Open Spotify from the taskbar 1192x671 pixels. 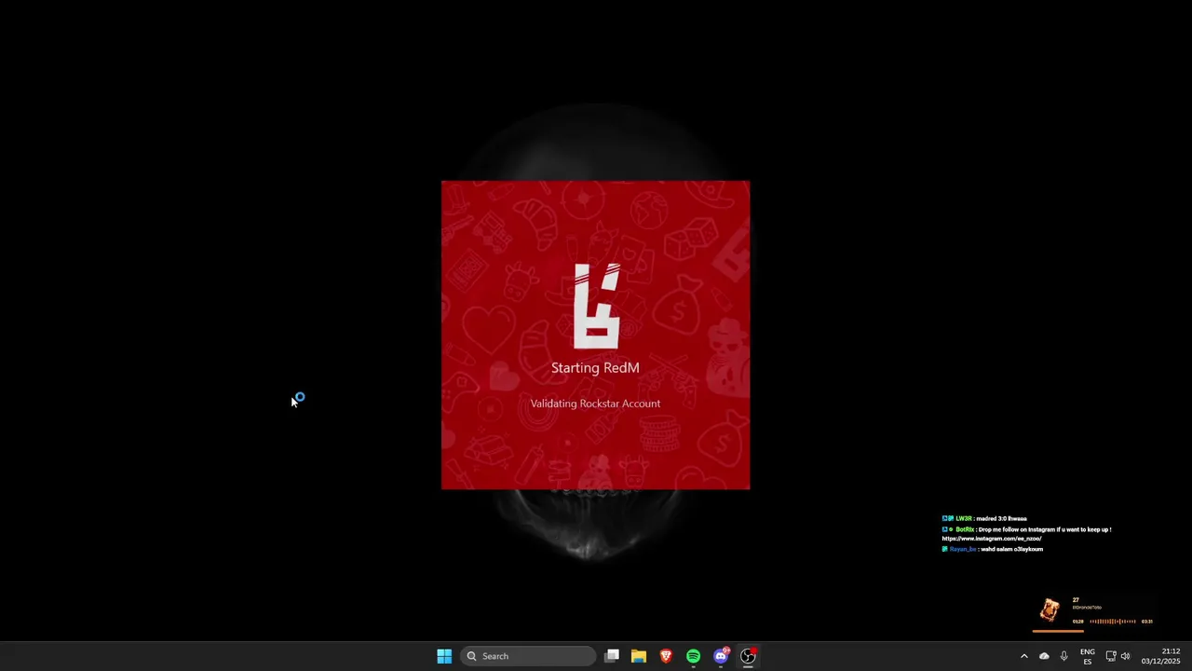click(693, 656)
